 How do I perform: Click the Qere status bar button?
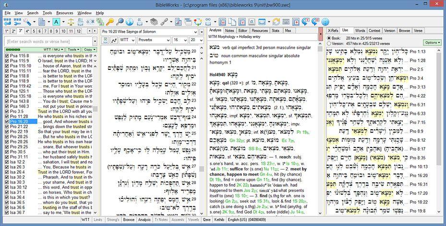pyautogui.click(x=206, y=219)
